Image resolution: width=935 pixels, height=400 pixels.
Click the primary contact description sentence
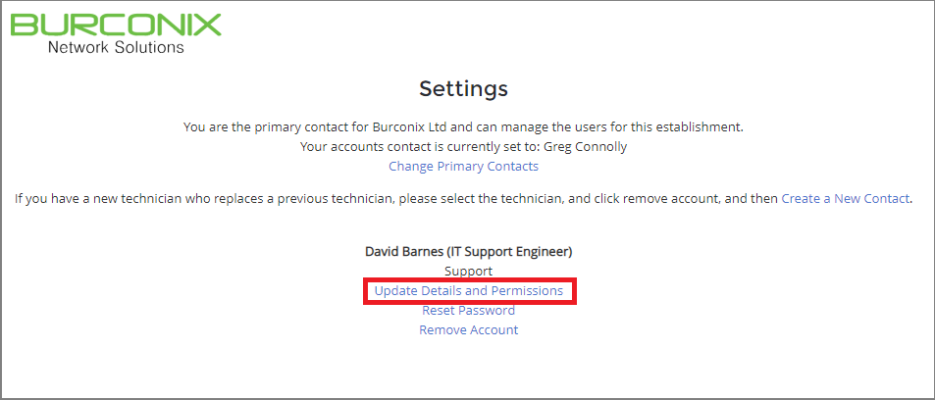click(463, 127)
